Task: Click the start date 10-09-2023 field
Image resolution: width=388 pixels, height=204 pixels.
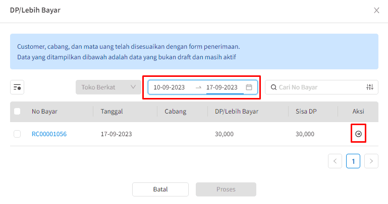Action: click(x=169, y=87)
